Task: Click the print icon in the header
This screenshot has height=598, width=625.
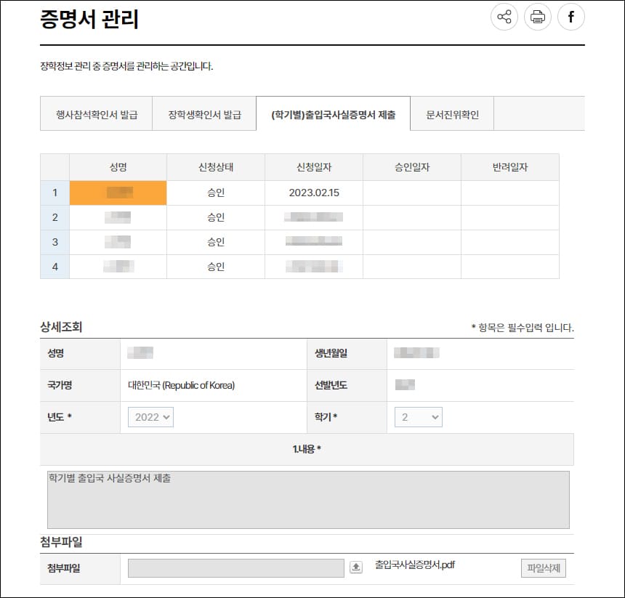Action: 537,17
